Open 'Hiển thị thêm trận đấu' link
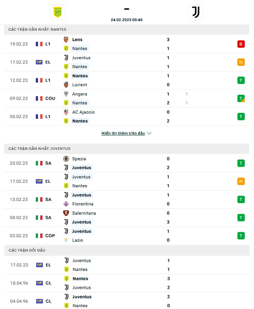 [x=123, y=133]
